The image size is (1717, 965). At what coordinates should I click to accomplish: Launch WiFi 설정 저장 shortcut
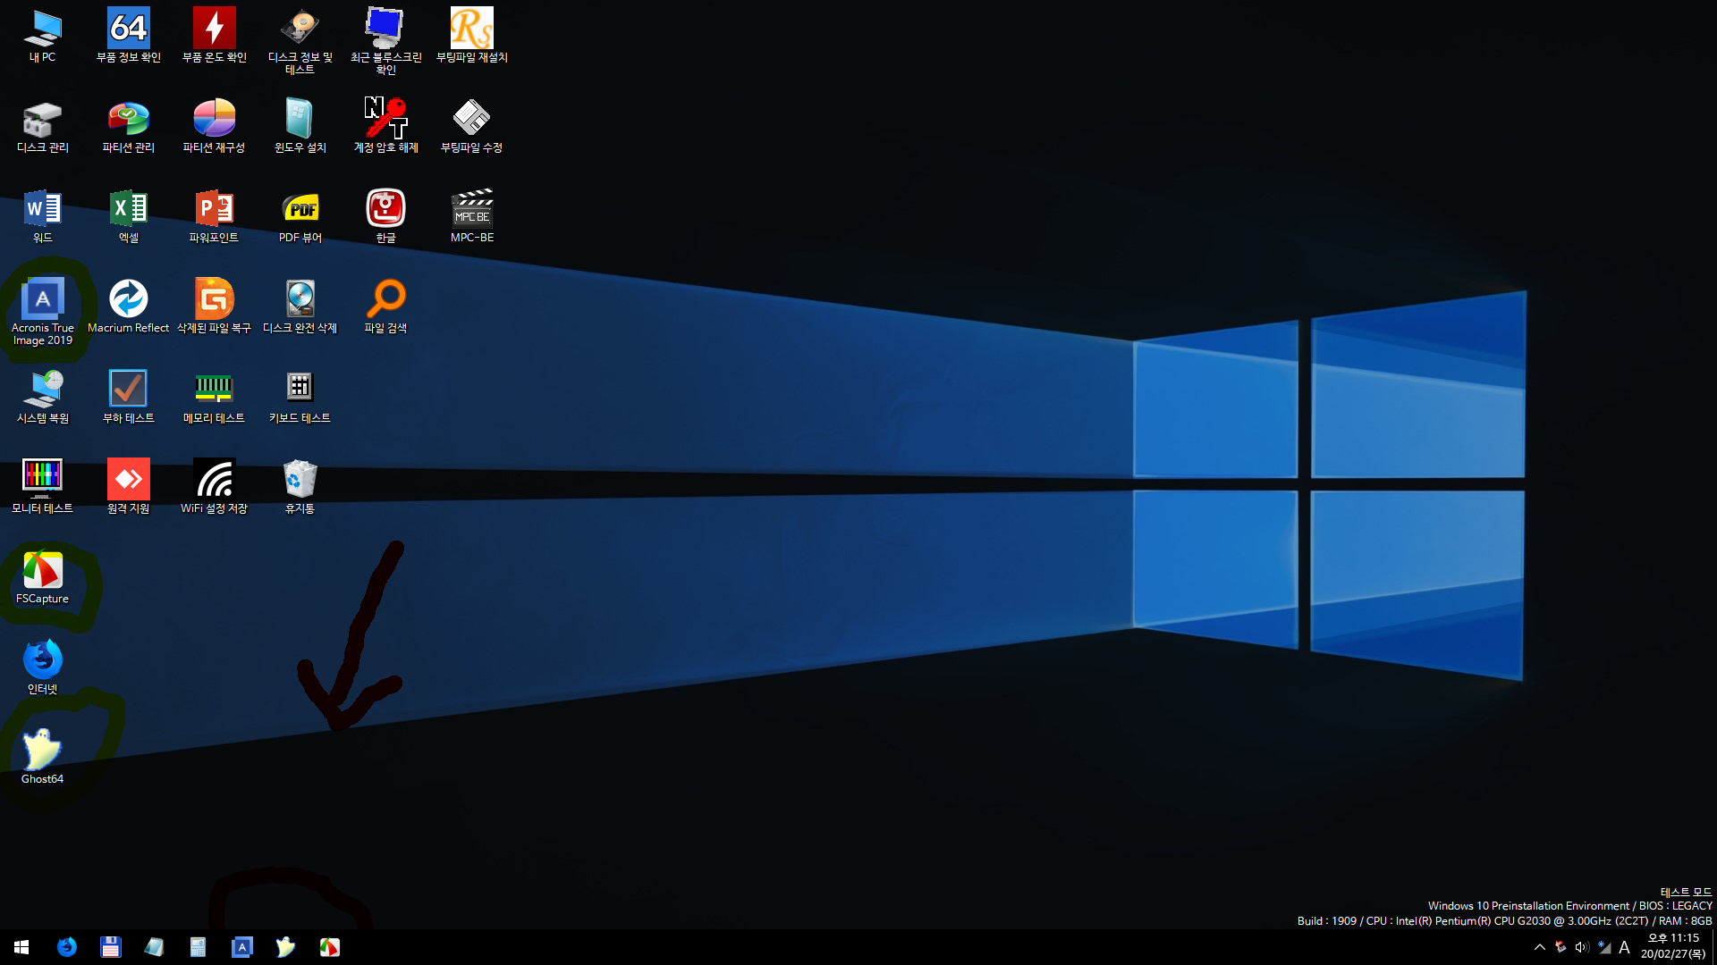(214, 487)
